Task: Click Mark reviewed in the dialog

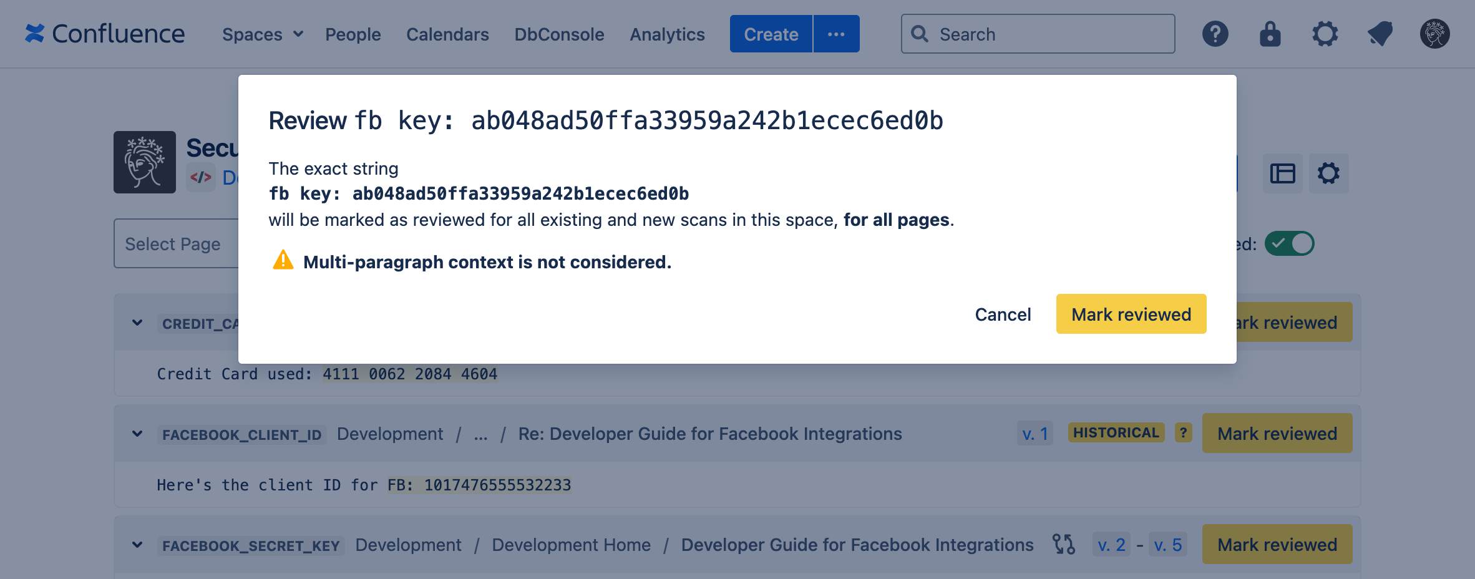Action: coord(1131,314)
